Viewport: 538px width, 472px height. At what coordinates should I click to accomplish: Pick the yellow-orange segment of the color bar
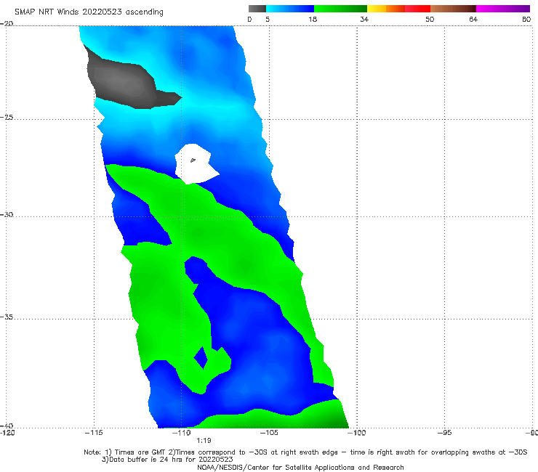point(386,9)
